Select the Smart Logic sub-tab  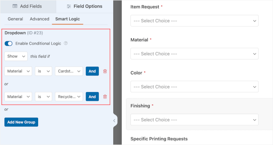[x=67, y=19]
